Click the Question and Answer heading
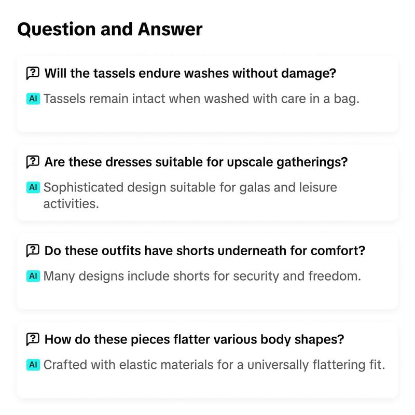Viewport: 415px width, 415px height. coord(109,29)
